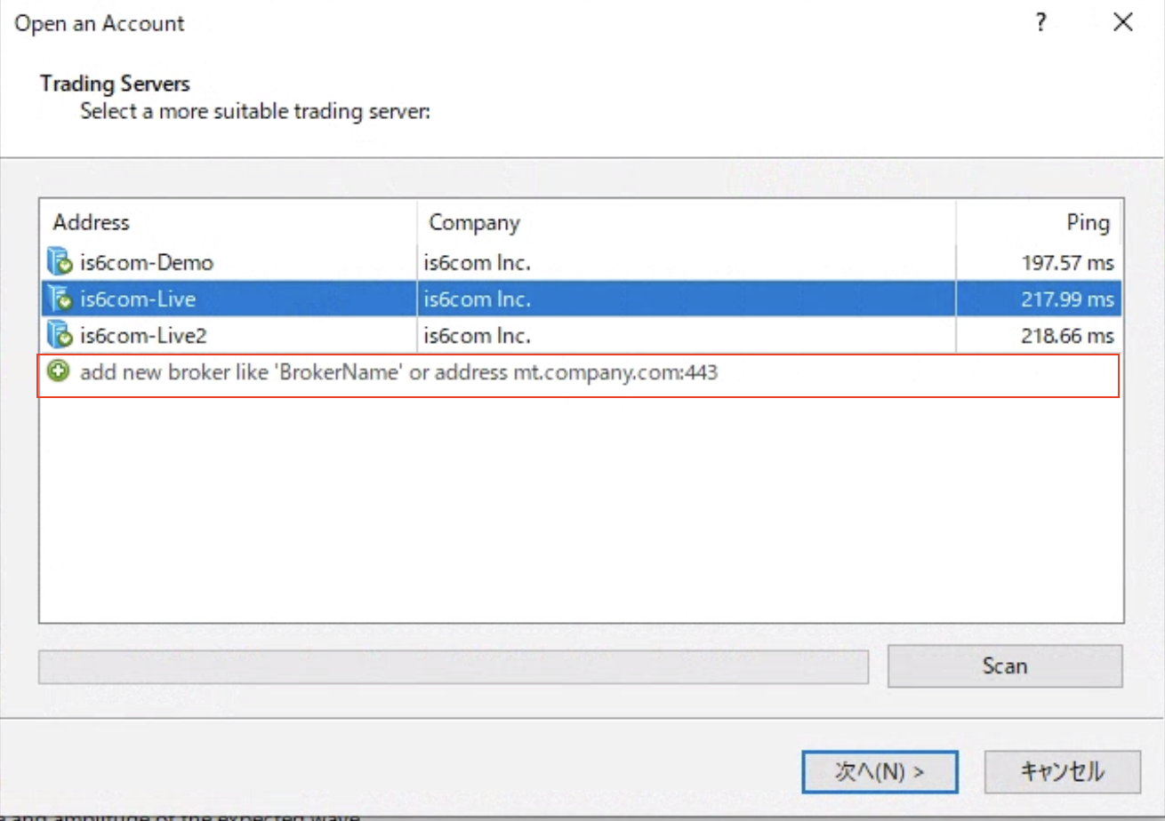Close the Open an Account dialog

tap(1123, 23)
